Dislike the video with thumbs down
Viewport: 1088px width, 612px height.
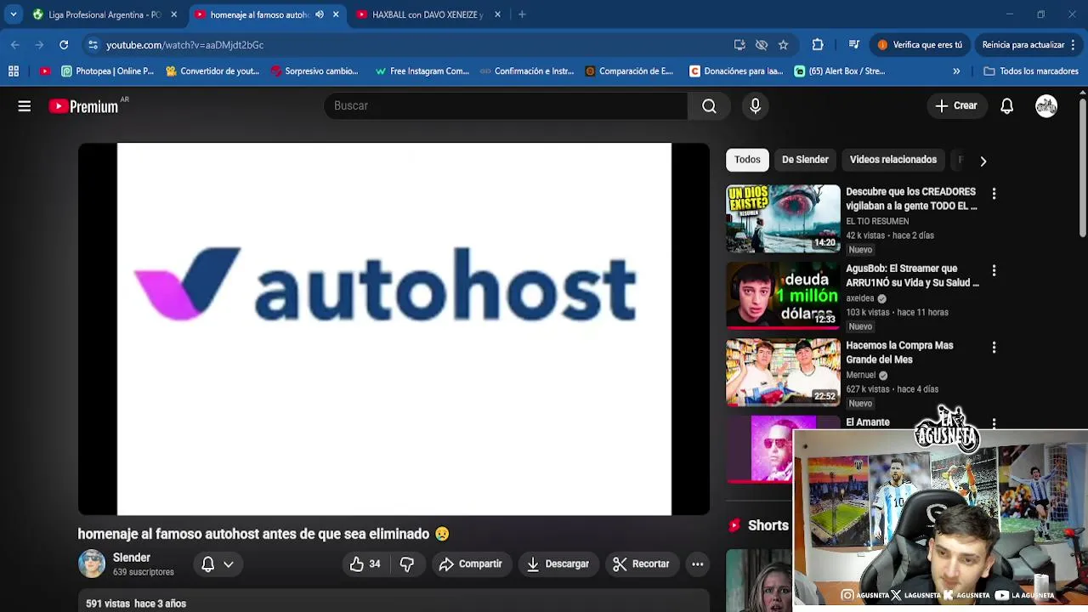pyautogui.click(x=406, y=564)
